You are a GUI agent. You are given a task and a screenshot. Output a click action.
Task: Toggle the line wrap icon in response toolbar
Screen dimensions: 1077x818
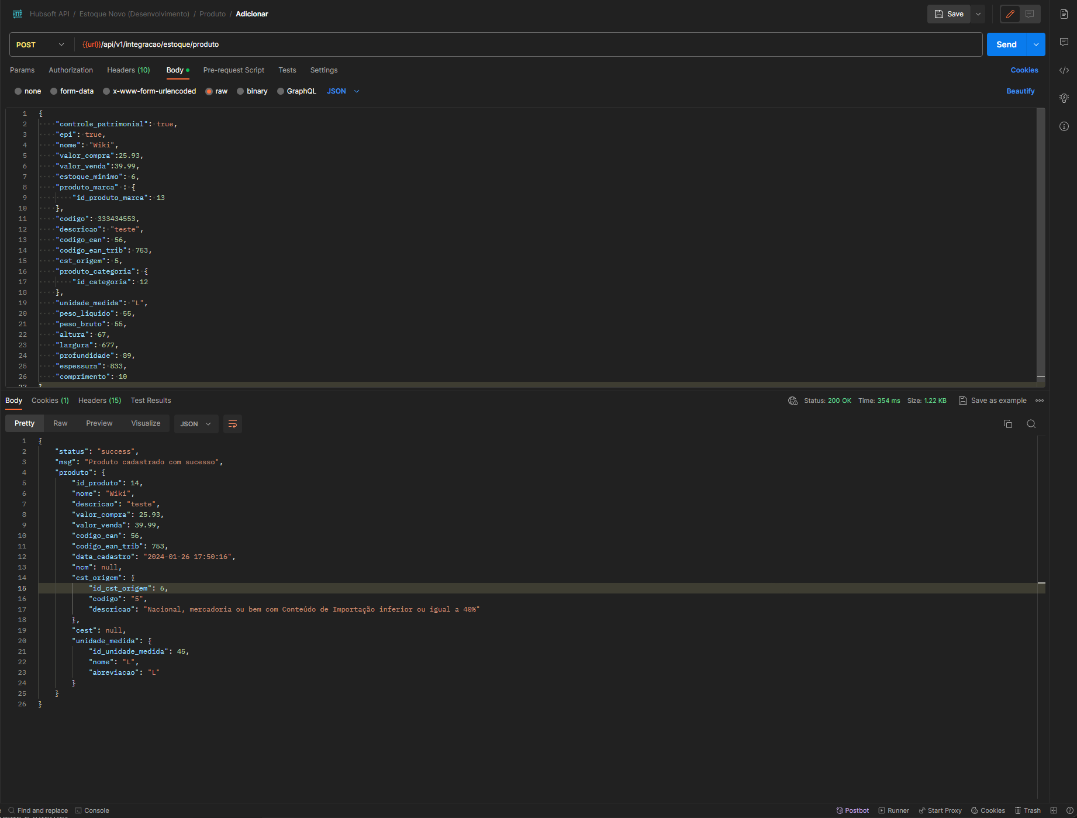click(x=233, y=424)
